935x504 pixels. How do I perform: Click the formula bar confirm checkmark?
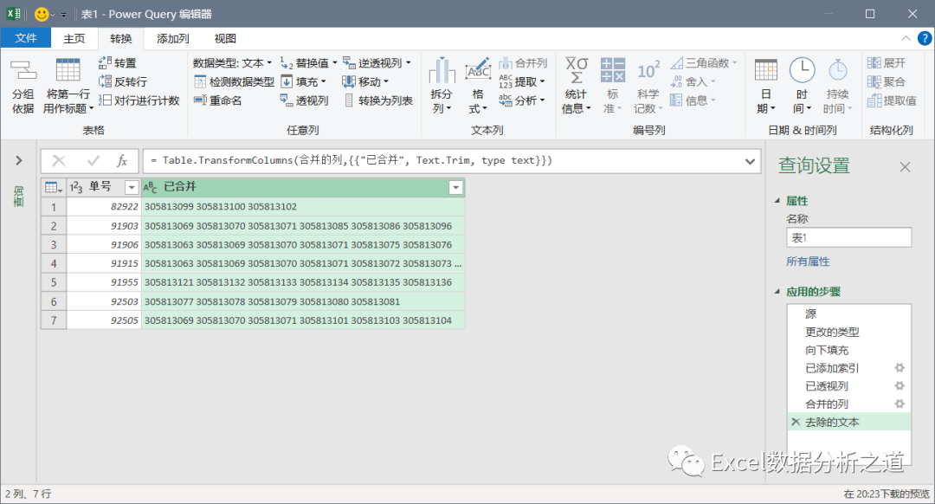coord(93,160)
